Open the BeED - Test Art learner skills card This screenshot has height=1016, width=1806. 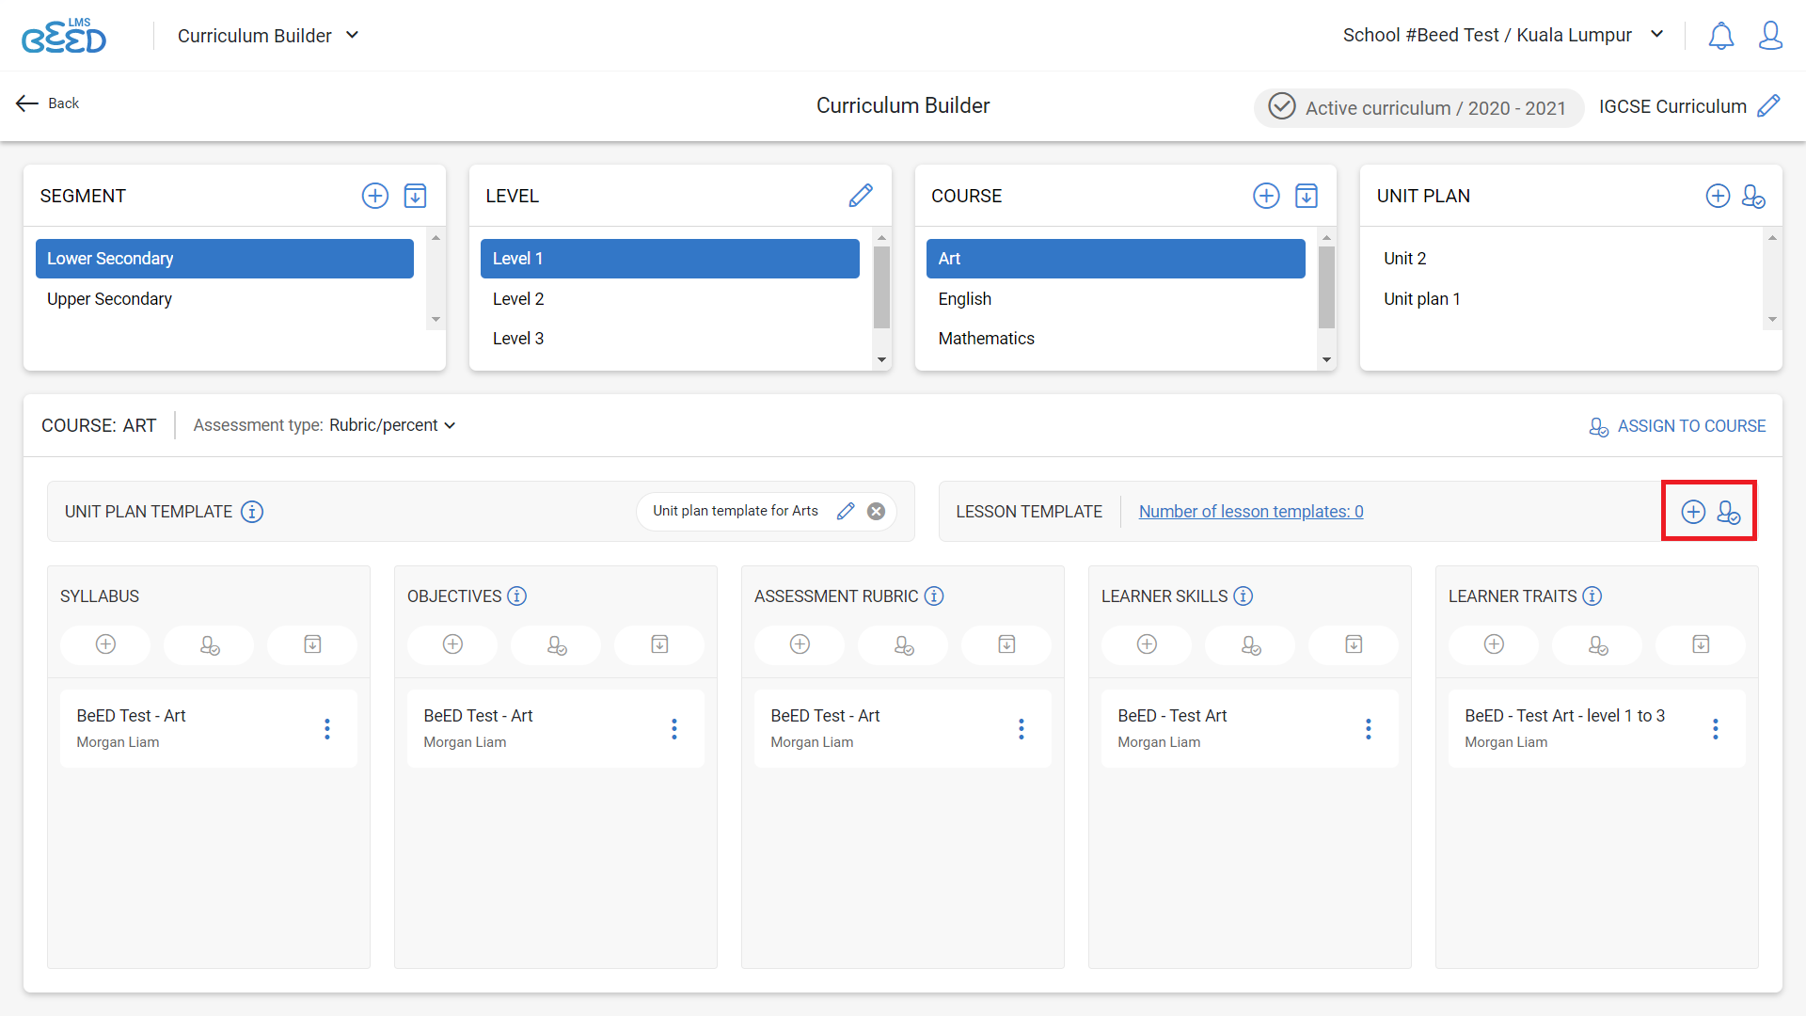pos(1250,728)
